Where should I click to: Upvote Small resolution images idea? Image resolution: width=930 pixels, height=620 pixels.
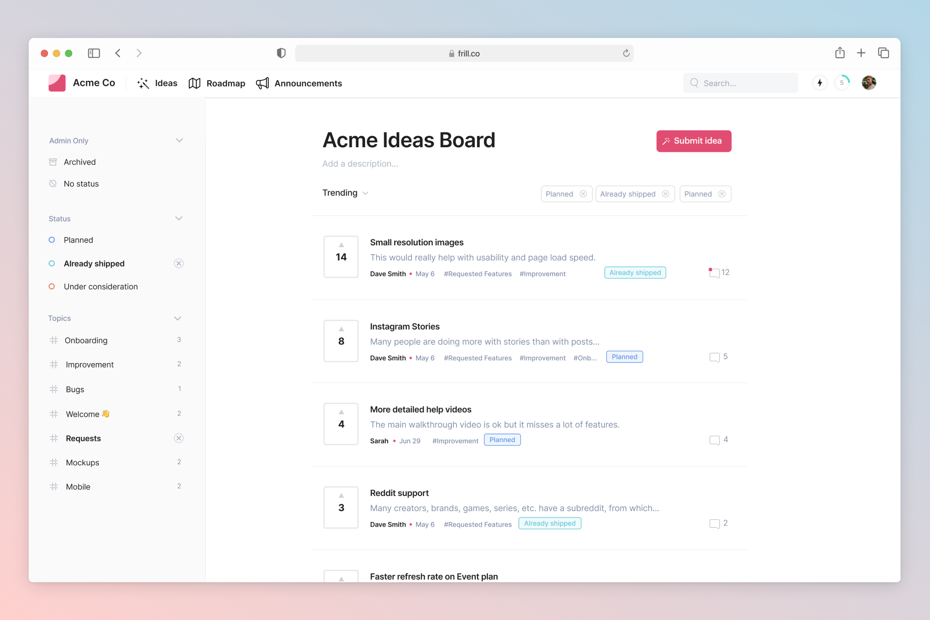click(x=341, y=257)
